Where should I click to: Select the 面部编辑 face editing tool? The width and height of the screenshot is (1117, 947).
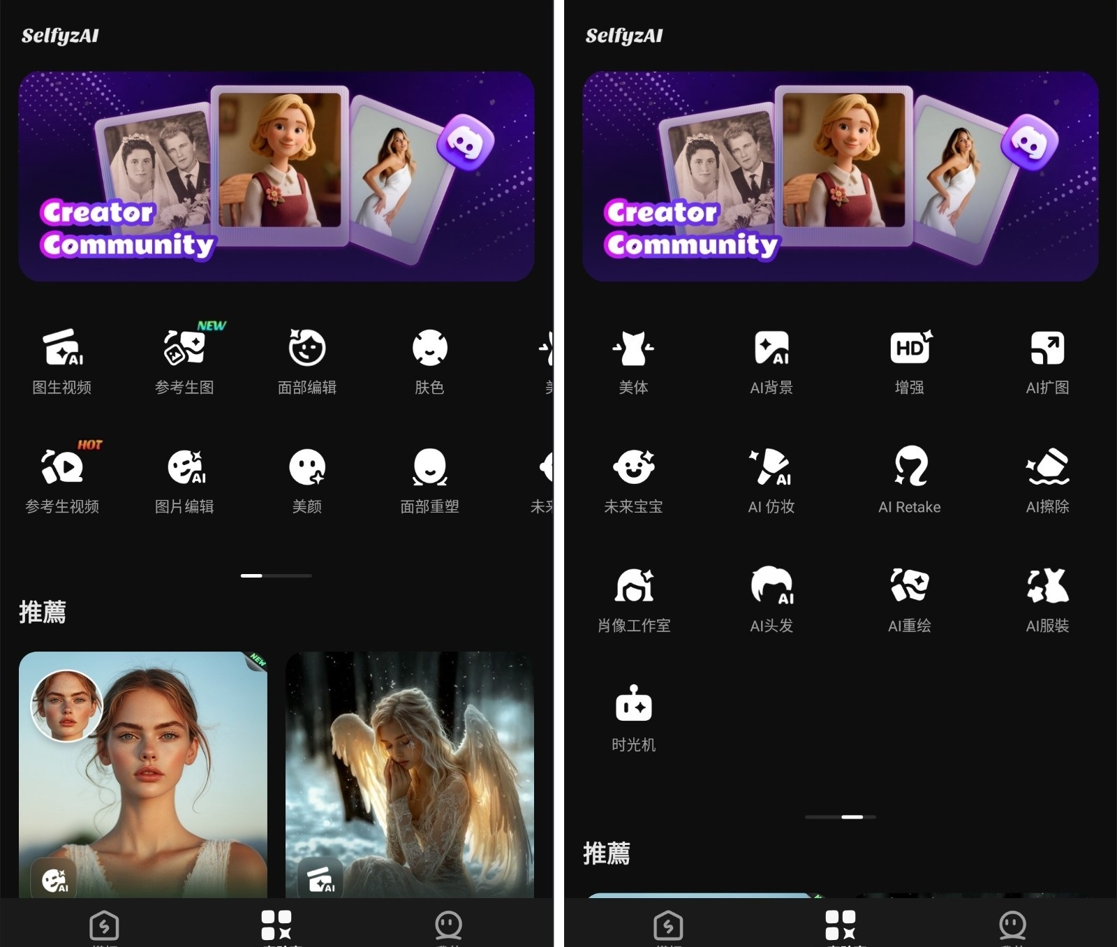[306, 363]
